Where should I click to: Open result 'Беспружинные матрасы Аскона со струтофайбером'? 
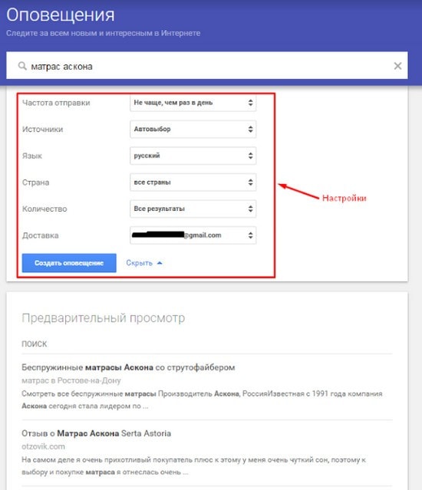[128, 367]
